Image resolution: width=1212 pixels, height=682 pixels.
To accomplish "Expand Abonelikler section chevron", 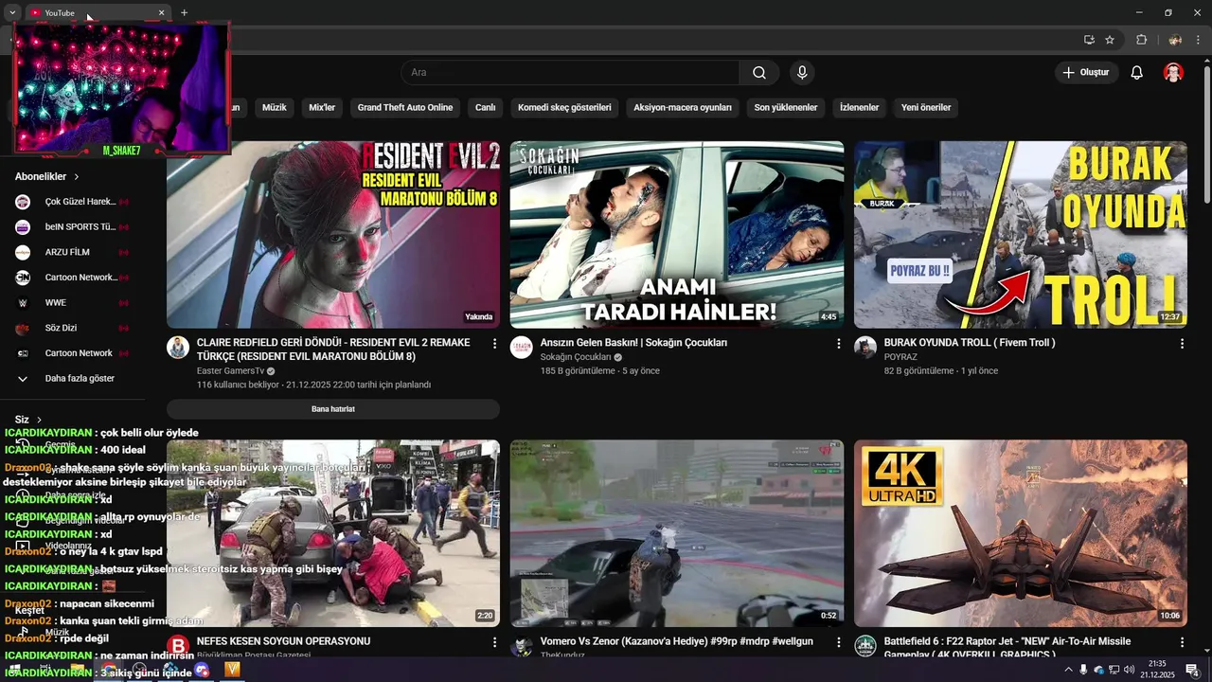I will 77,177.
